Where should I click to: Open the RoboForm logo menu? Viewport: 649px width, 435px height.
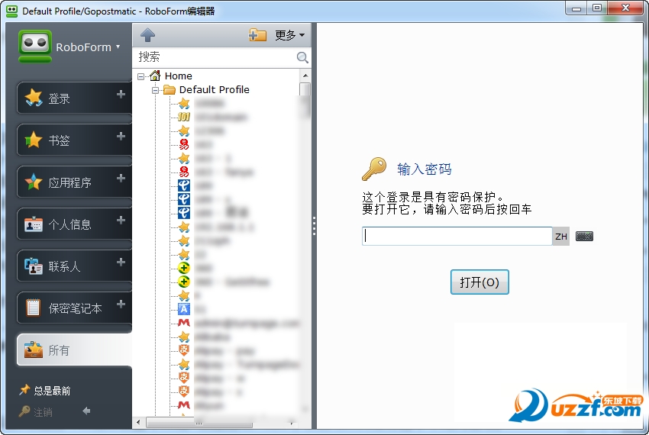pyautogui.click(x=69, y=47)
